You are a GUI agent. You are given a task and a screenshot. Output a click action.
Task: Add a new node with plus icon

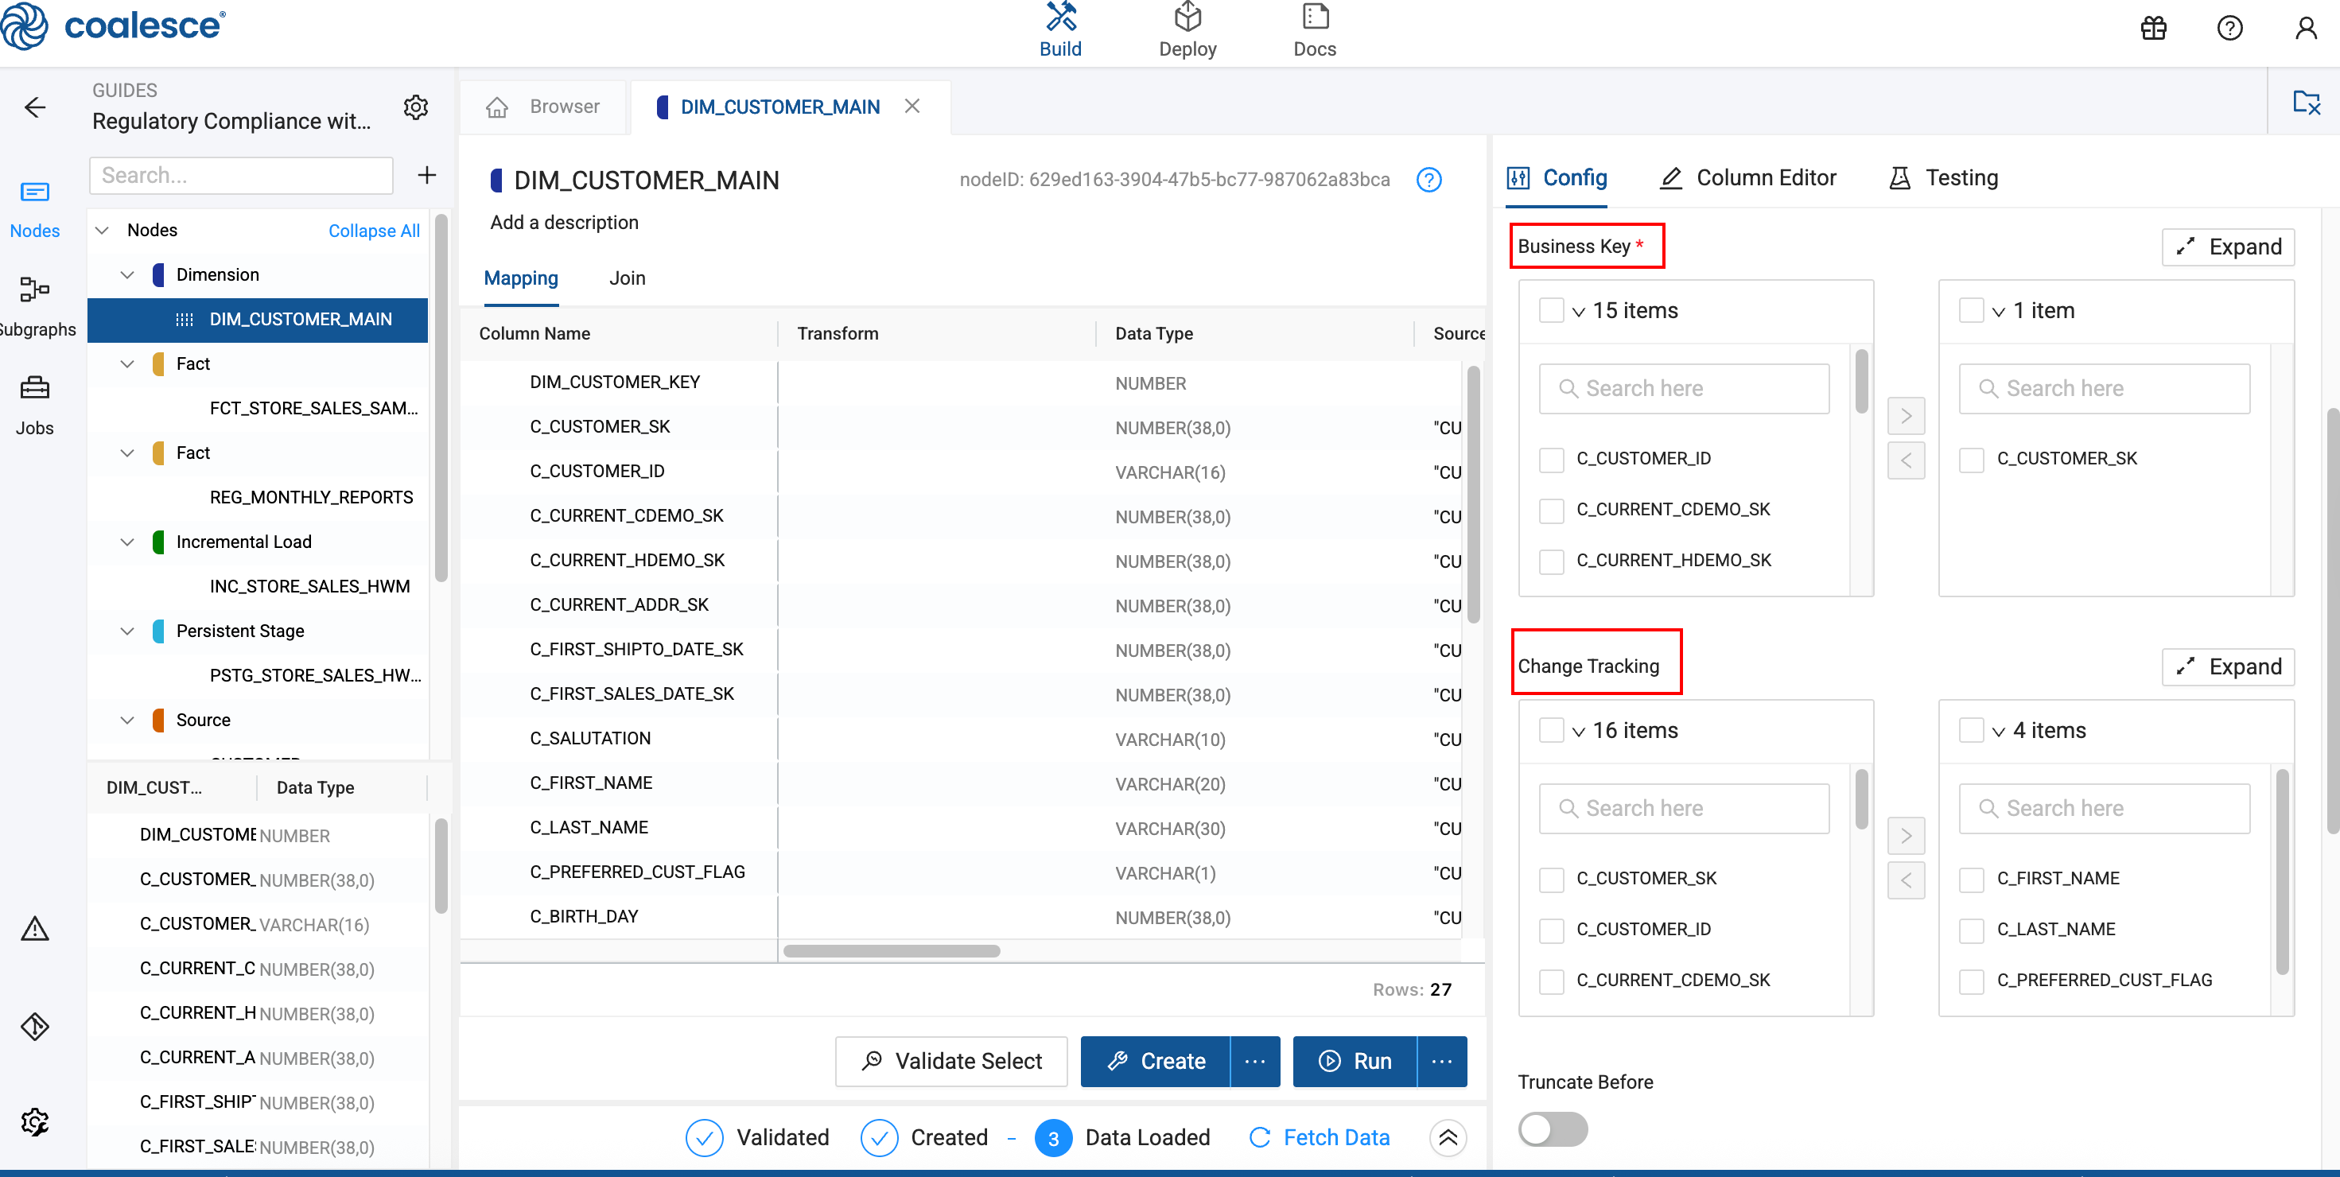(427, 175)
